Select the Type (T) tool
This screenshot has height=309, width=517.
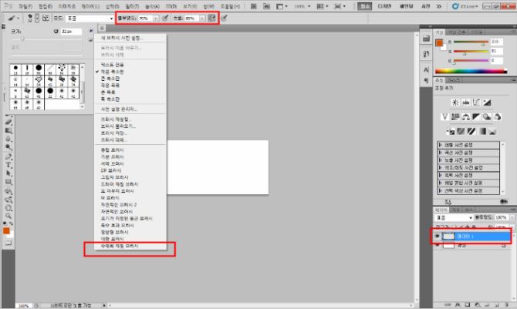tap(8, 165)
